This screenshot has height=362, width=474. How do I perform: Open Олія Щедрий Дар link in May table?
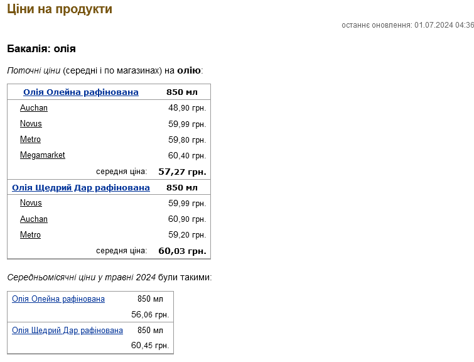(x=67, y=331)
